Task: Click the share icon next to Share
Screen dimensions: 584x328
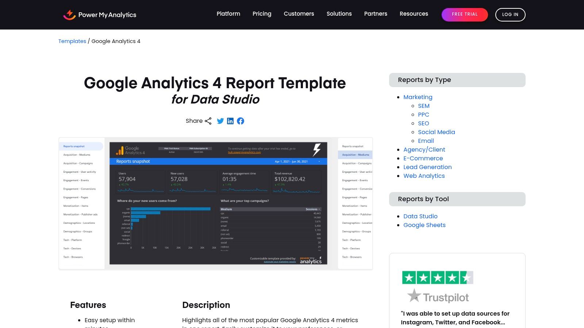Action: pyautogui.click(x=208, y=121)
